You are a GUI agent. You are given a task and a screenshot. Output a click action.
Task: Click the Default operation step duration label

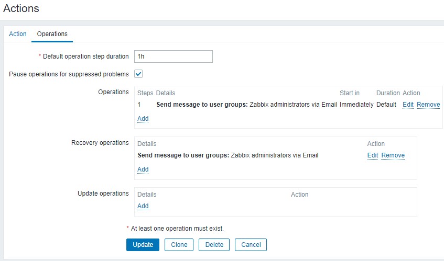click(x=85, y=56)
